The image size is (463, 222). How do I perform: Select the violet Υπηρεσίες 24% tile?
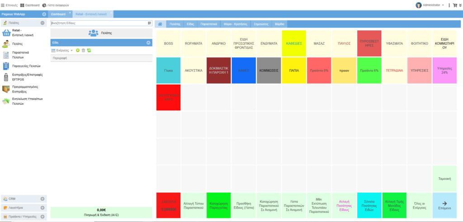coord(445,71)
